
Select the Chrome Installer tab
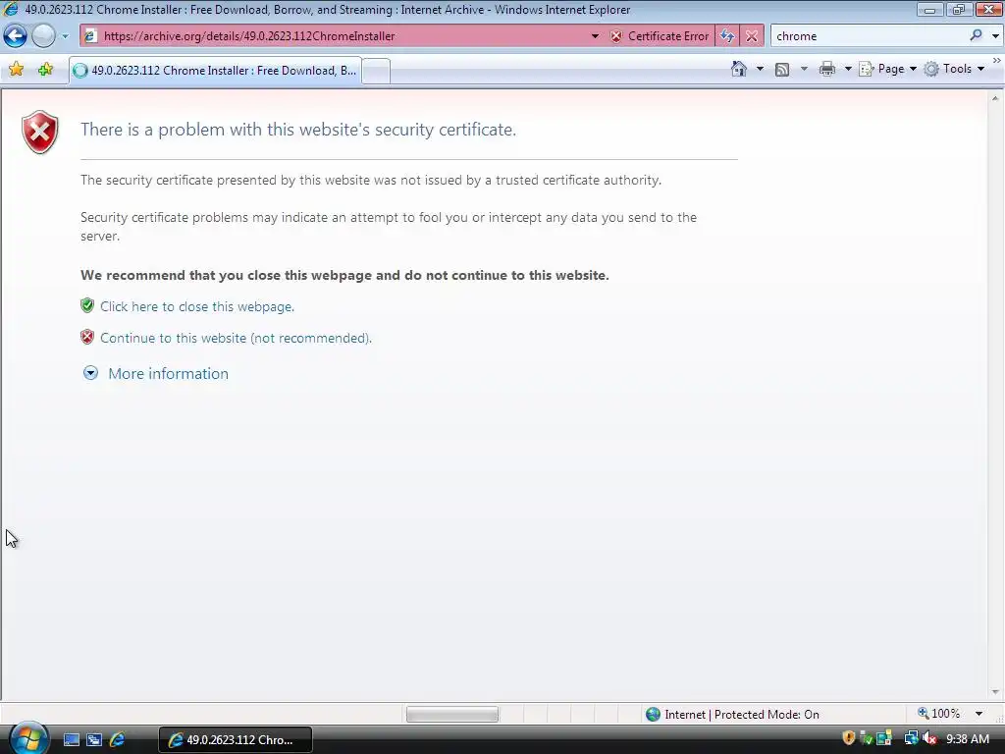coord(215,71)
